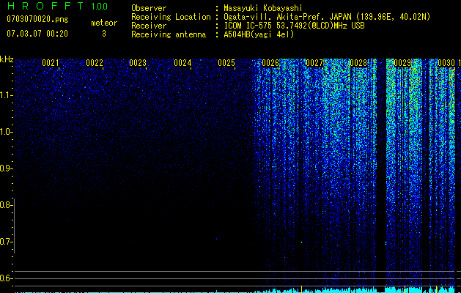Screen dimensions: 461x293
Task: Click the Ogata-vill. Akita-Pref. JAPAN location text
Action: click(327, 17)
